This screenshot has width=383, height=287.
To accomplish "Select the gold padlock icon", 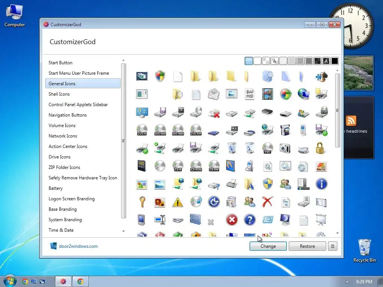I will (x=320, y=148).
